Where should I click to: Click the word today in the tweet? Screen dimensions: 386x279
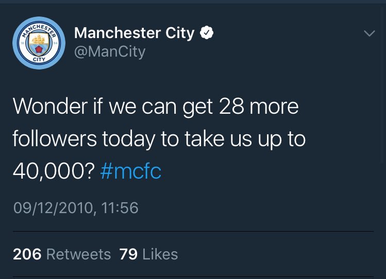(128, 139)
